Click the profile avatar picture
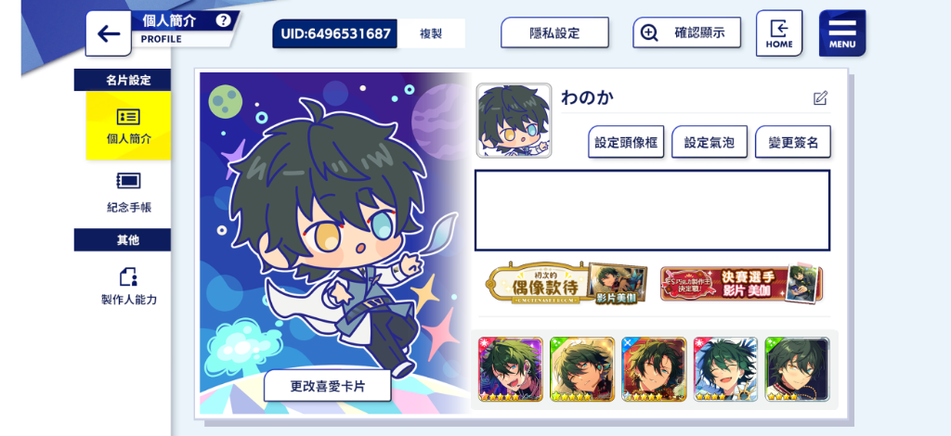Image resolution: width=951 pixels, height=436 pixels. click(514, 121)
